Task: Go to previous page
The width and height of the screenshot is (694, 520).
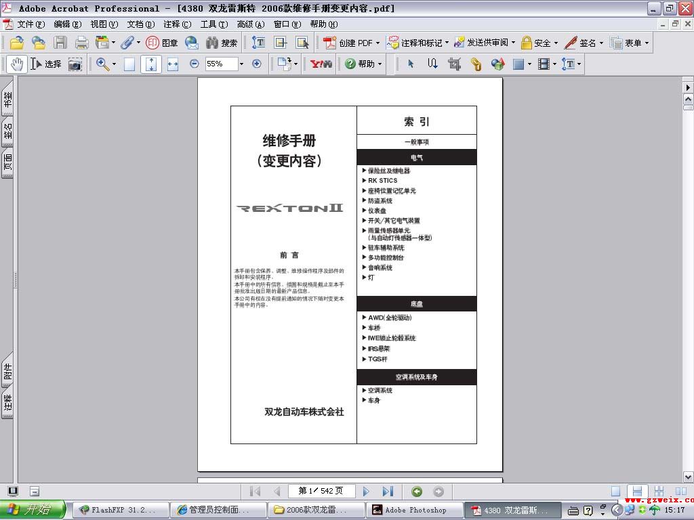Action: click(x=277, y=492)
